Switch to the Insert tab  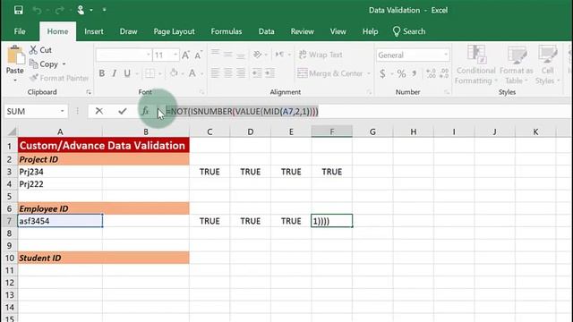[x=94, y=31]
